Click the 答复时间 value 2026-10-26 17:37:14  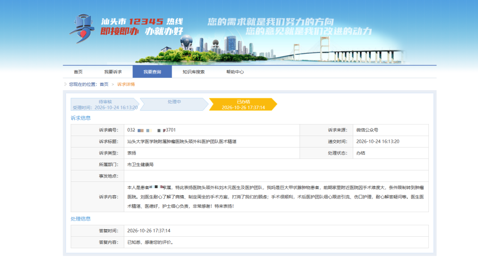(x=149, y=231)
